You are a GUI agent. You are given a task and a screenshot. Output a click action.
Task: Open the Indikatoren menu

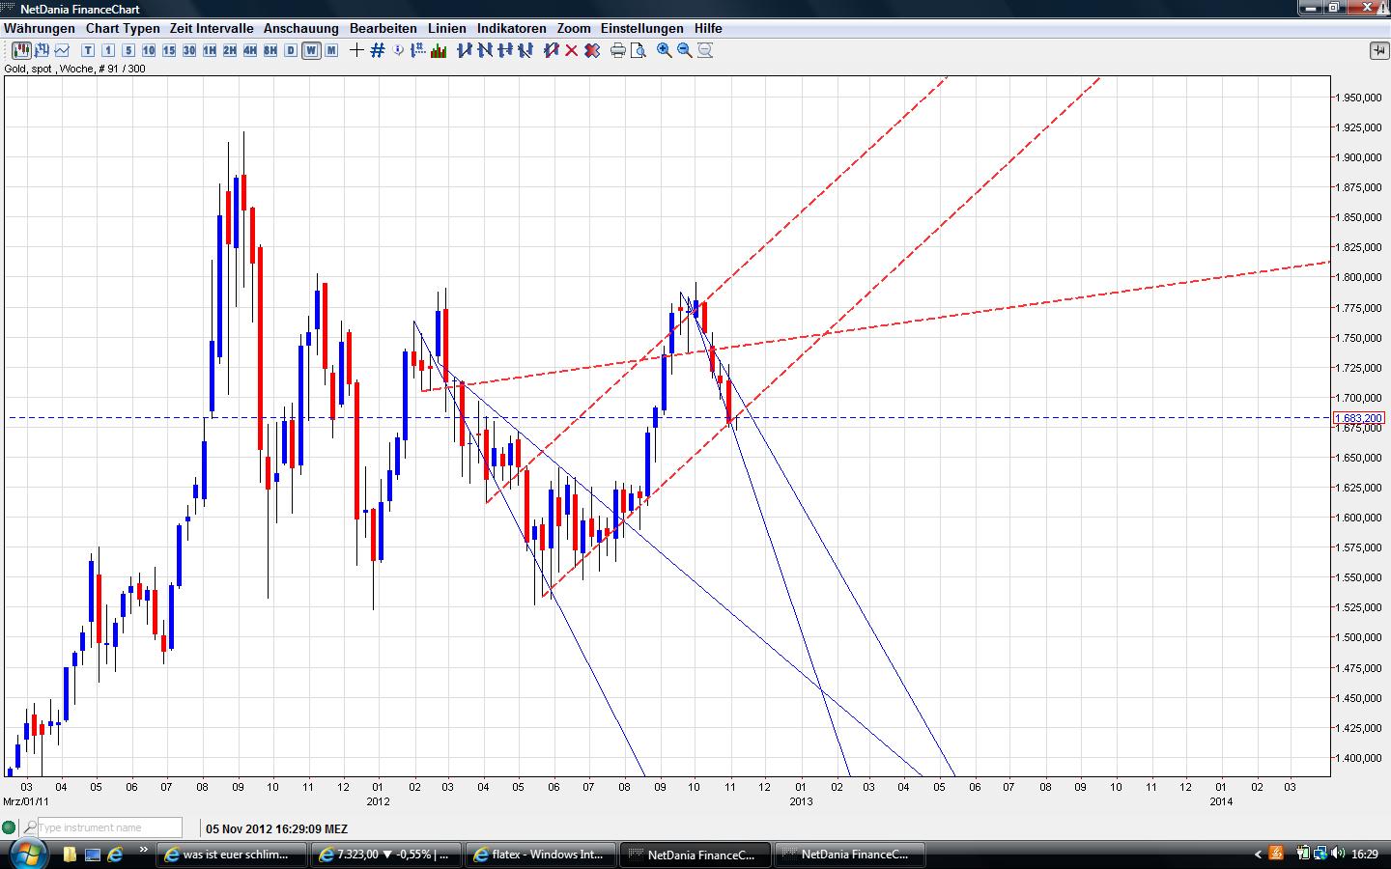click(x=511, y=29)
